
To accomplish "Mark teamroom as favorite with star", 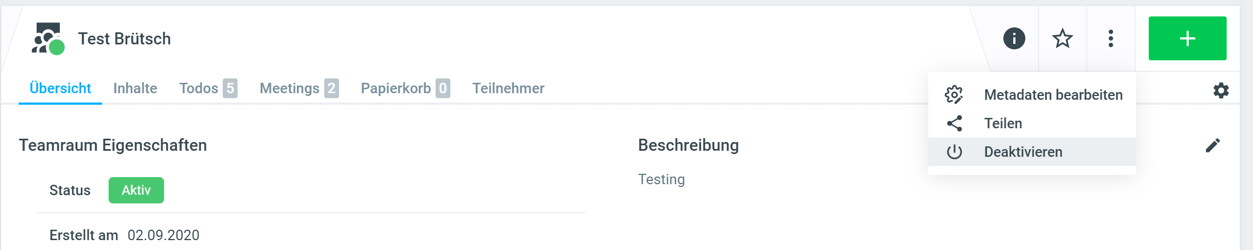I will (1062, 38).
